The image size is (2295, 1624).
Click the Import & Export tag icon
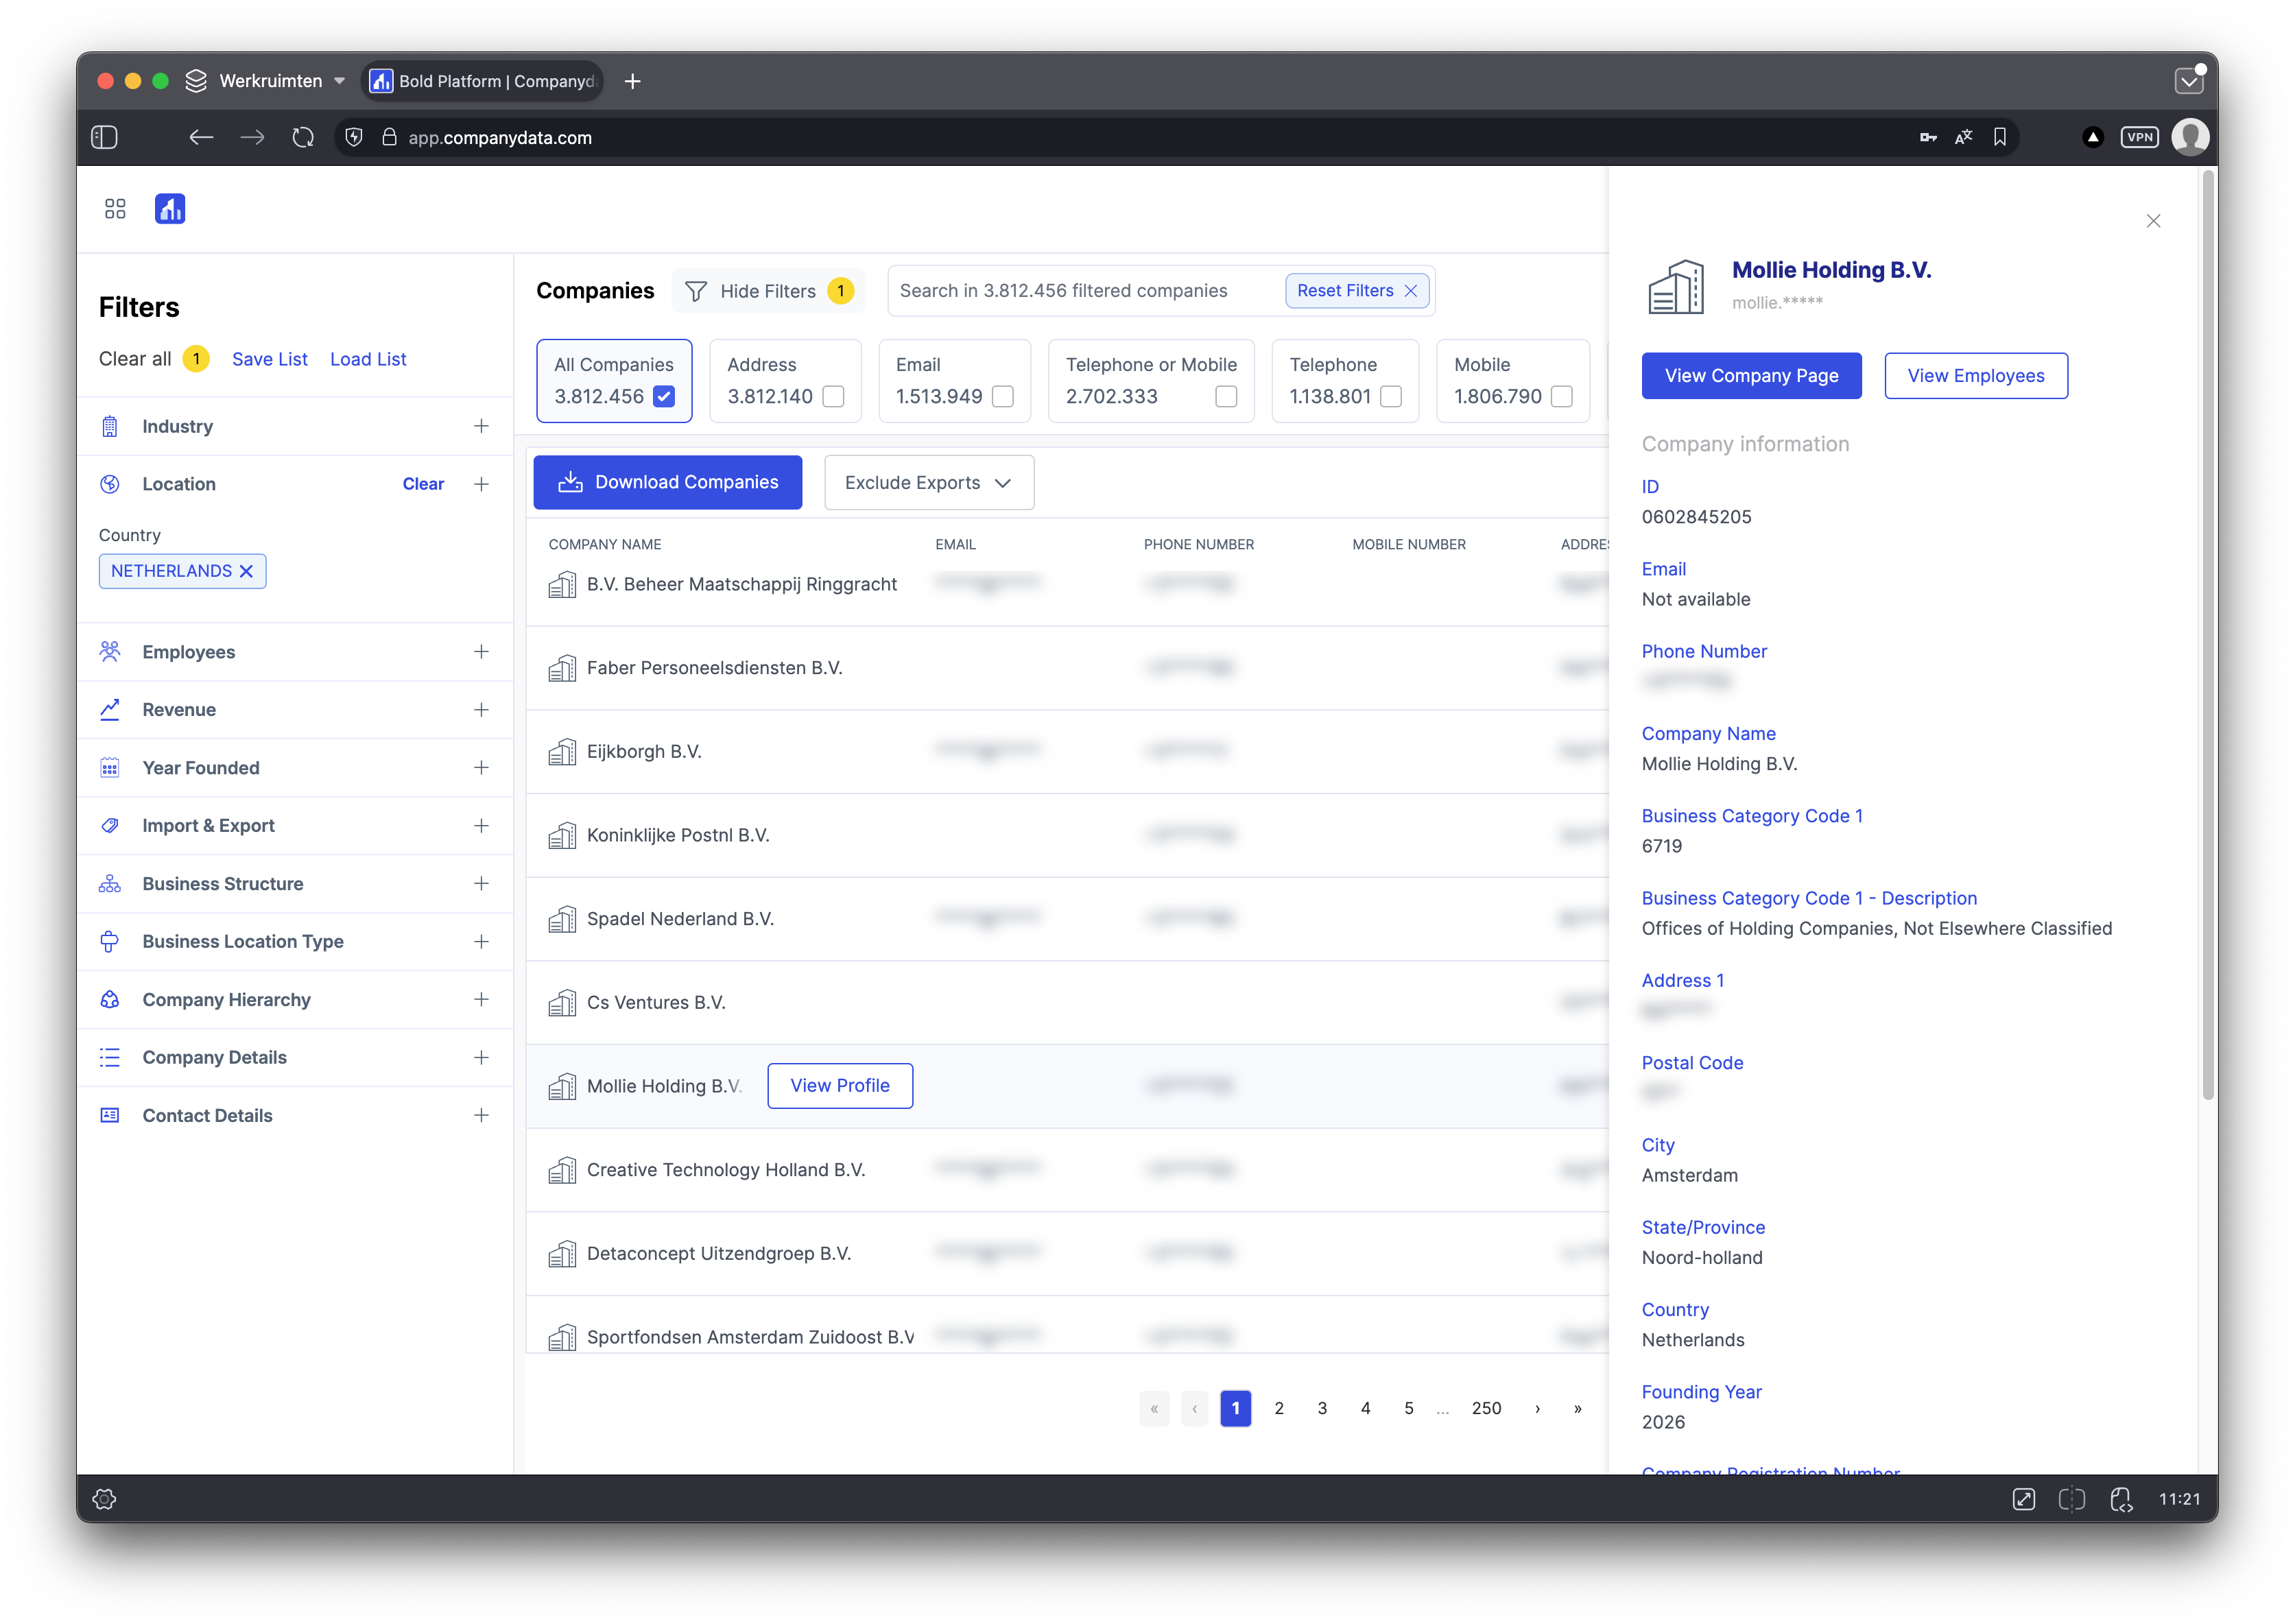click(x=110, y=826)
